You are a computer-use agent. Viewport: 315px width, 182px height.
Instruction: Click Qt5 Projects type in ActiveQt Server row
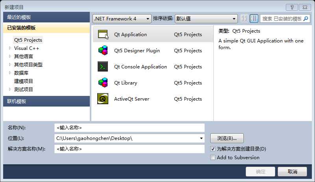coord(188,99)
